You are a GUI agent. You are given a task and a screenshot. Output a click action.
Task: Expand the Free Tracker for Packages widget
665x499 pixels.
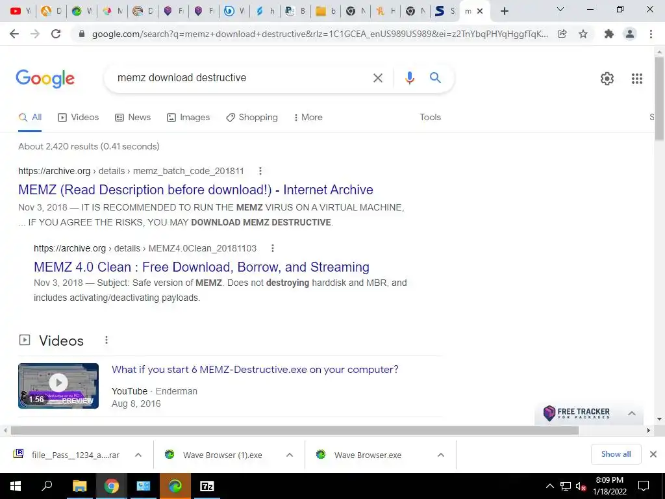click(x=631, y=413)
